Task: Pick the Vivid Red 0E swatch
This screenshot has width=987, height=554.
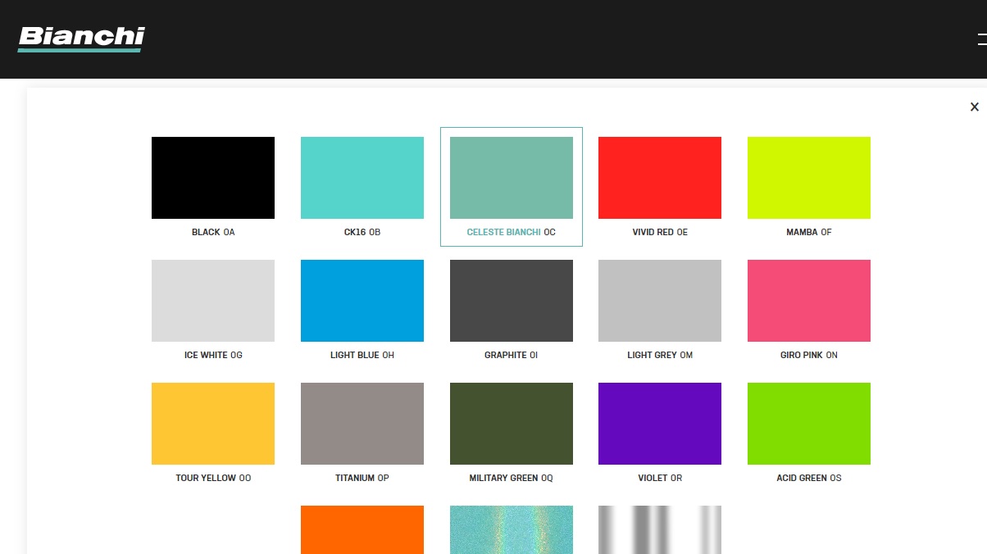Action: [660, 178]
